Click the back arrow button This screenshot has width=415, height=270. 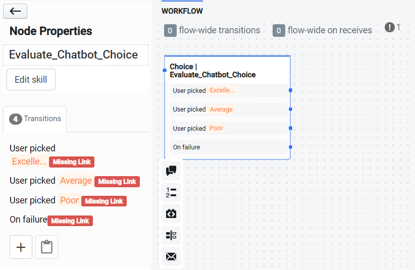click(15, 11)
